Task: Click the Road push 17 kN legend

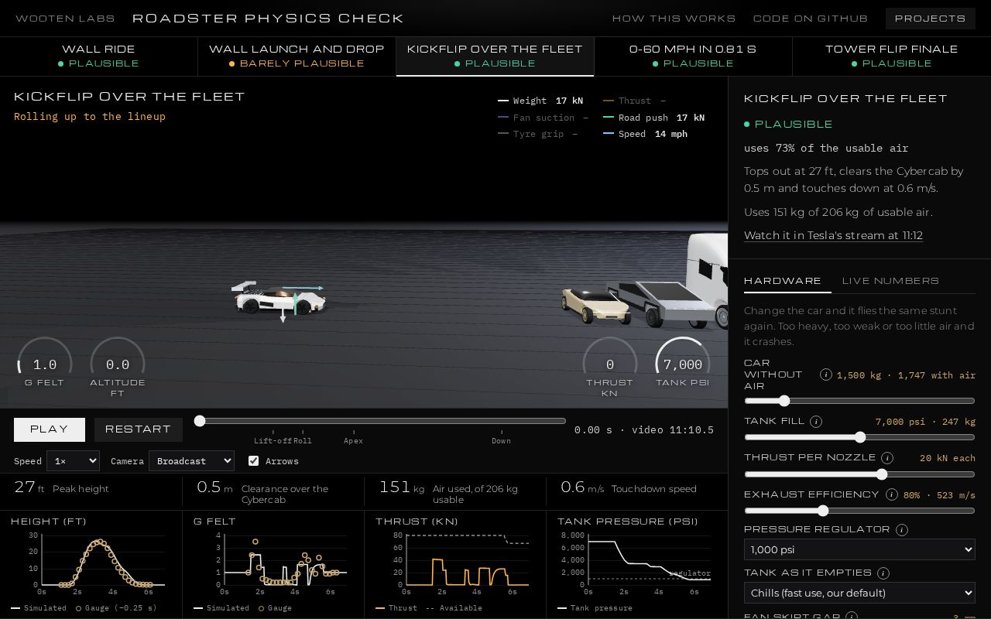Action: 653,118
